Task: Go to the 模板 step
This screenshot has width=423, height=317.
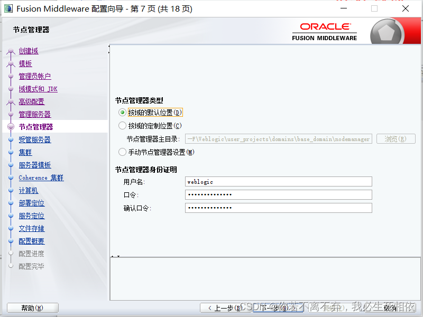Action: [25, 63]
